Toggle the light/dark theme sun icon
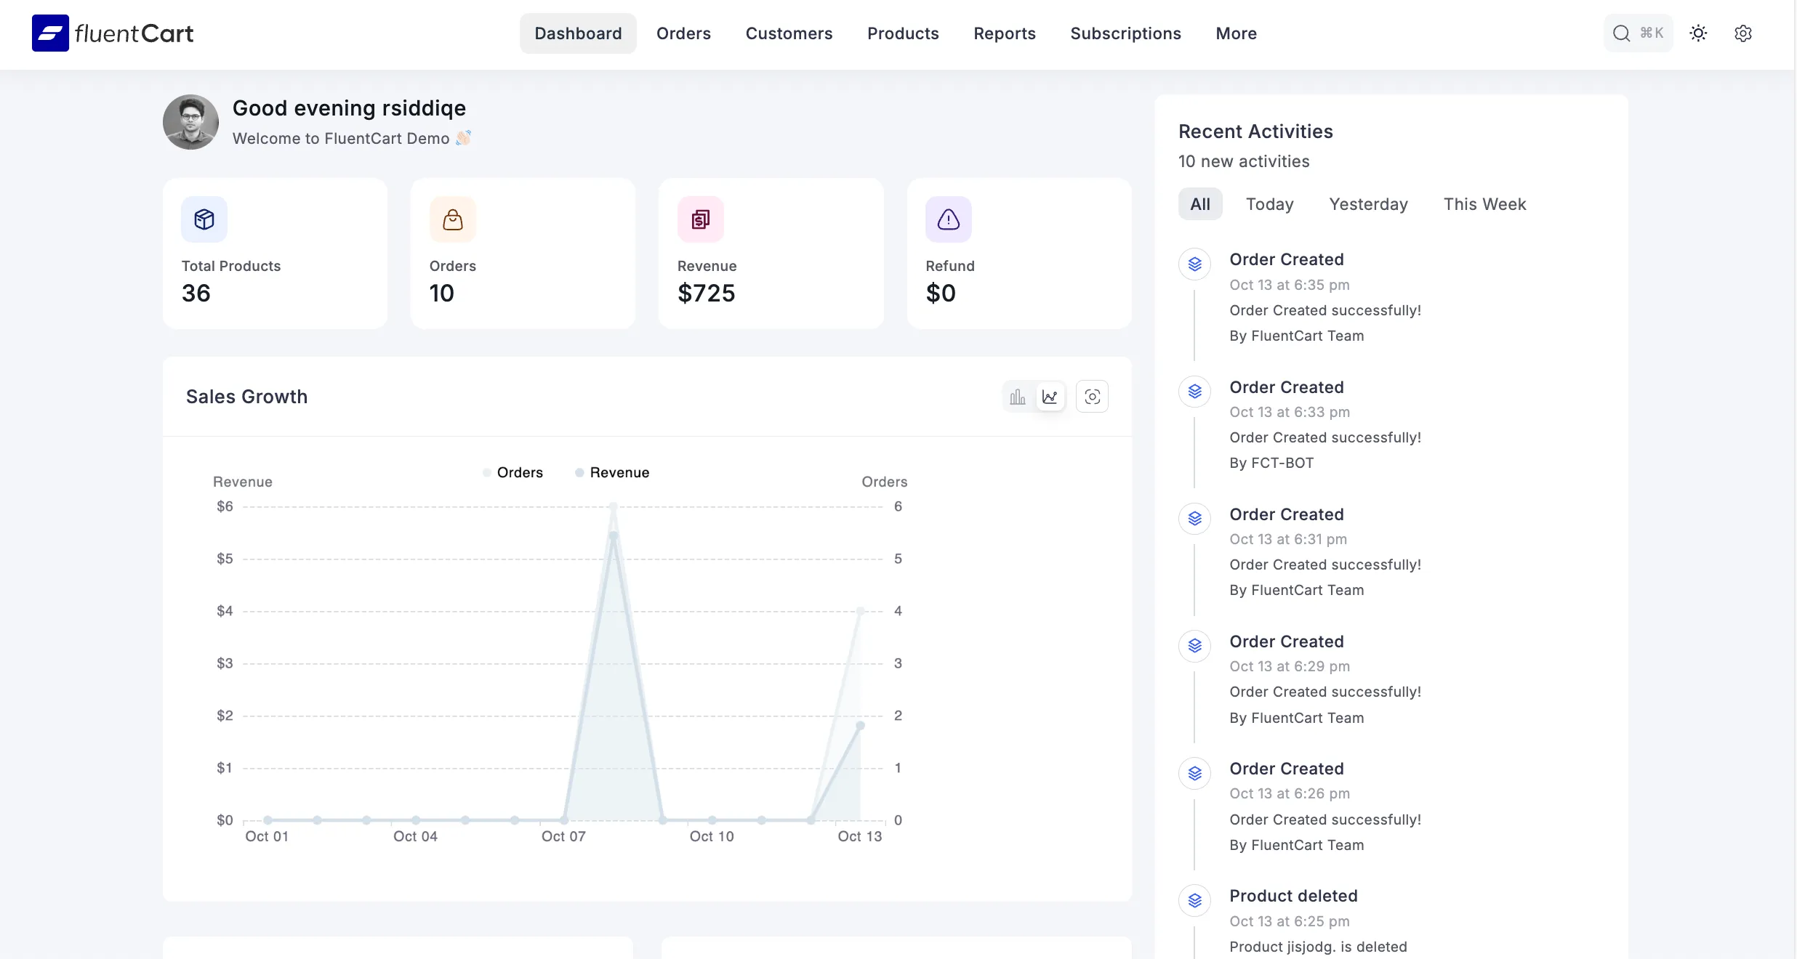 pos(1698,33)
